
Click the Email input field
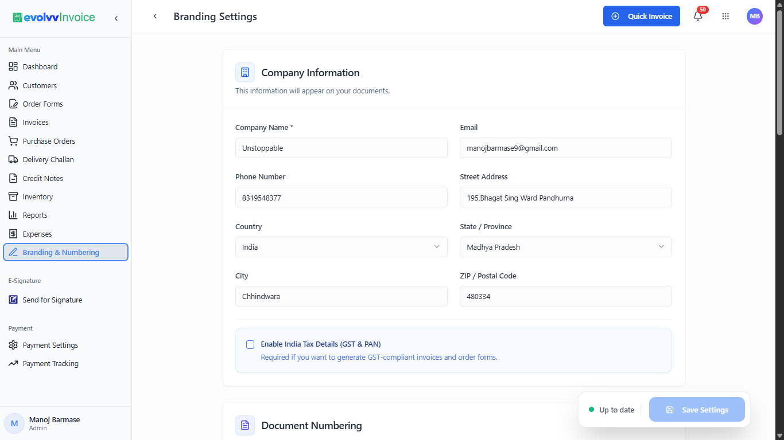coord(565,148)
